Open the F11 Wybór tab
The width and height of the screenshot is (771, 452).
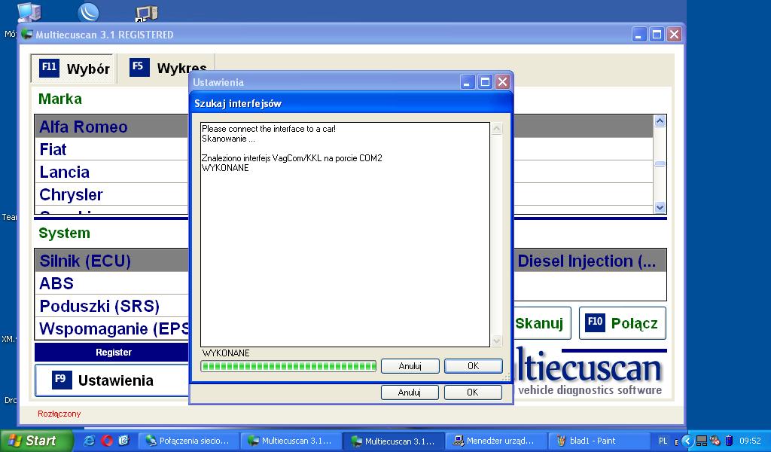click(74, 69)
